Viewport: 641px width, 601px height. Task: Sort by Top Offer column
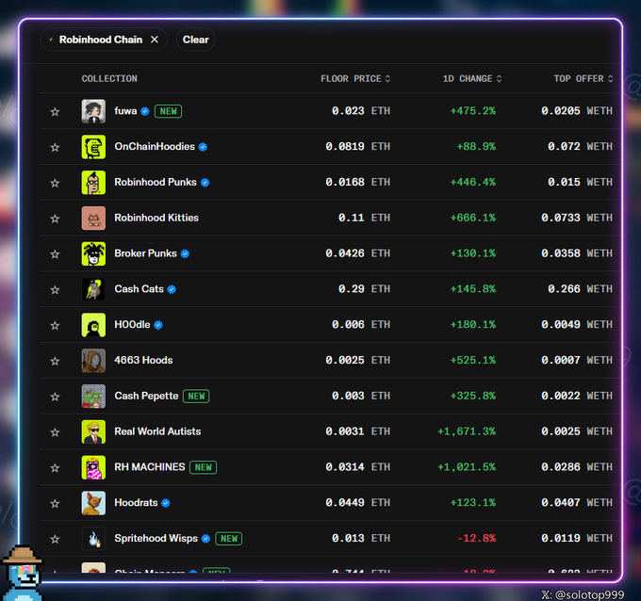583,78
